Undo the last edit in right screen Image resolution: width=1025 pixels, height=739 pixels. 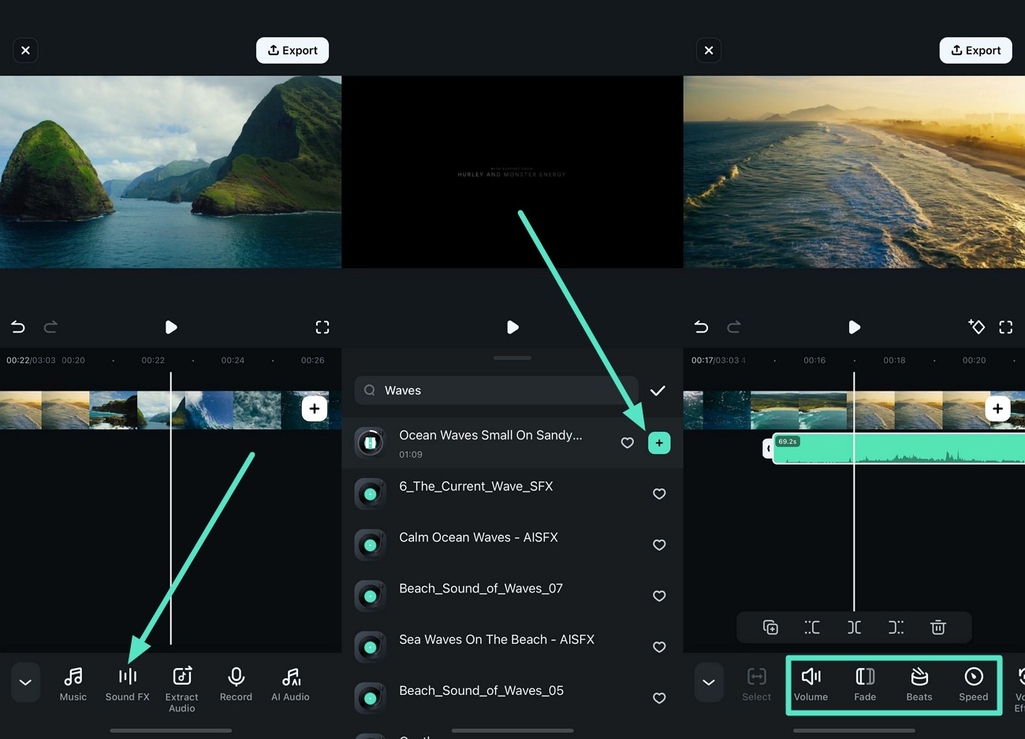point(701,327)
